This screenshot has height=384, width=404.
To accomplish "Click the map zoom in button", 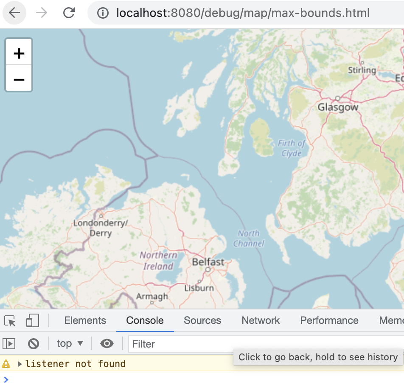I will [x=19, y=53].
